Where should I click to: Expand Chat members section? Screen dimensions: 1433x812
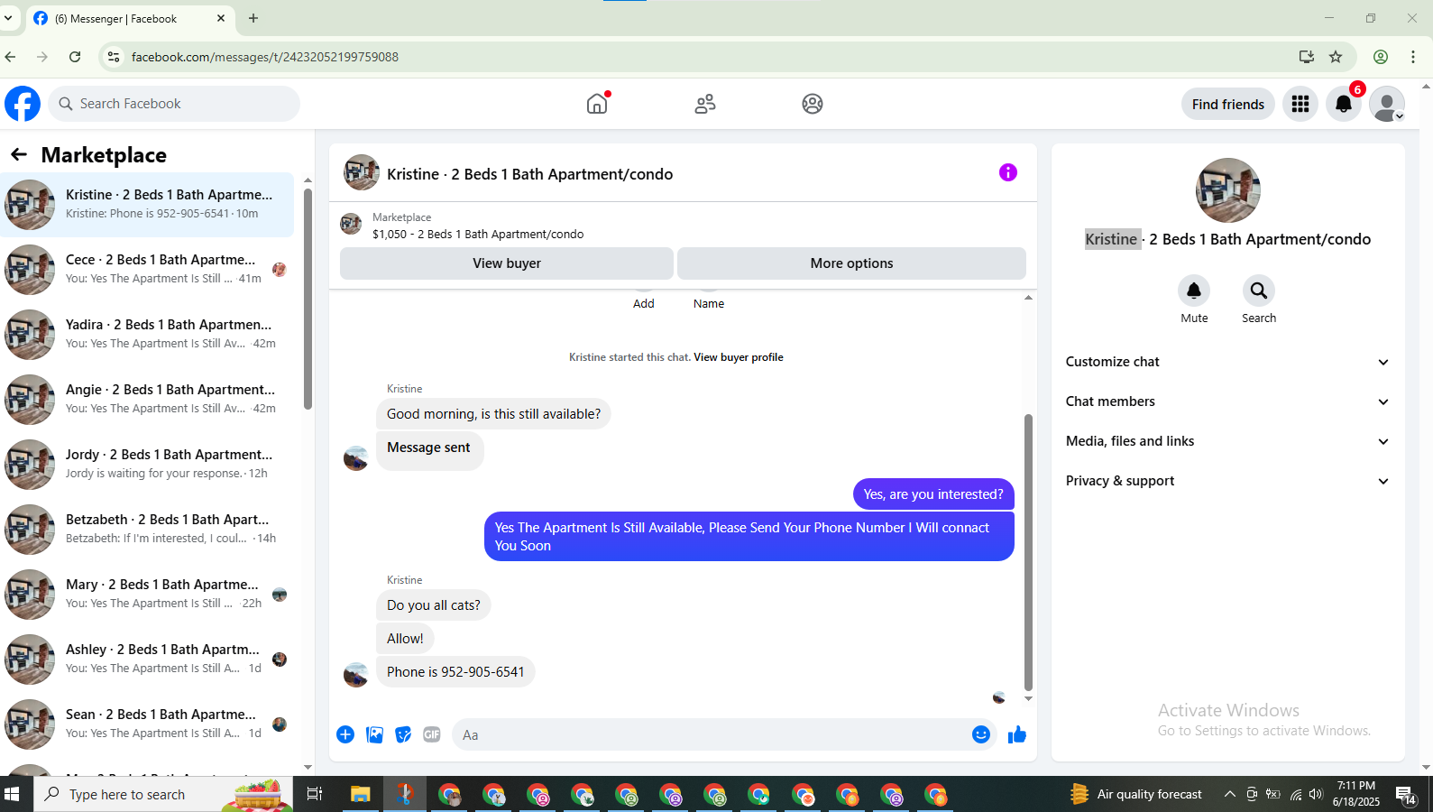(x=1226, y=401)
